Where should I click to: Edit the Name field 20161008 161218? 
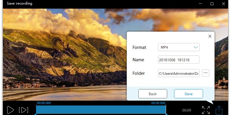pyautogui.click(x=178, y=60)
